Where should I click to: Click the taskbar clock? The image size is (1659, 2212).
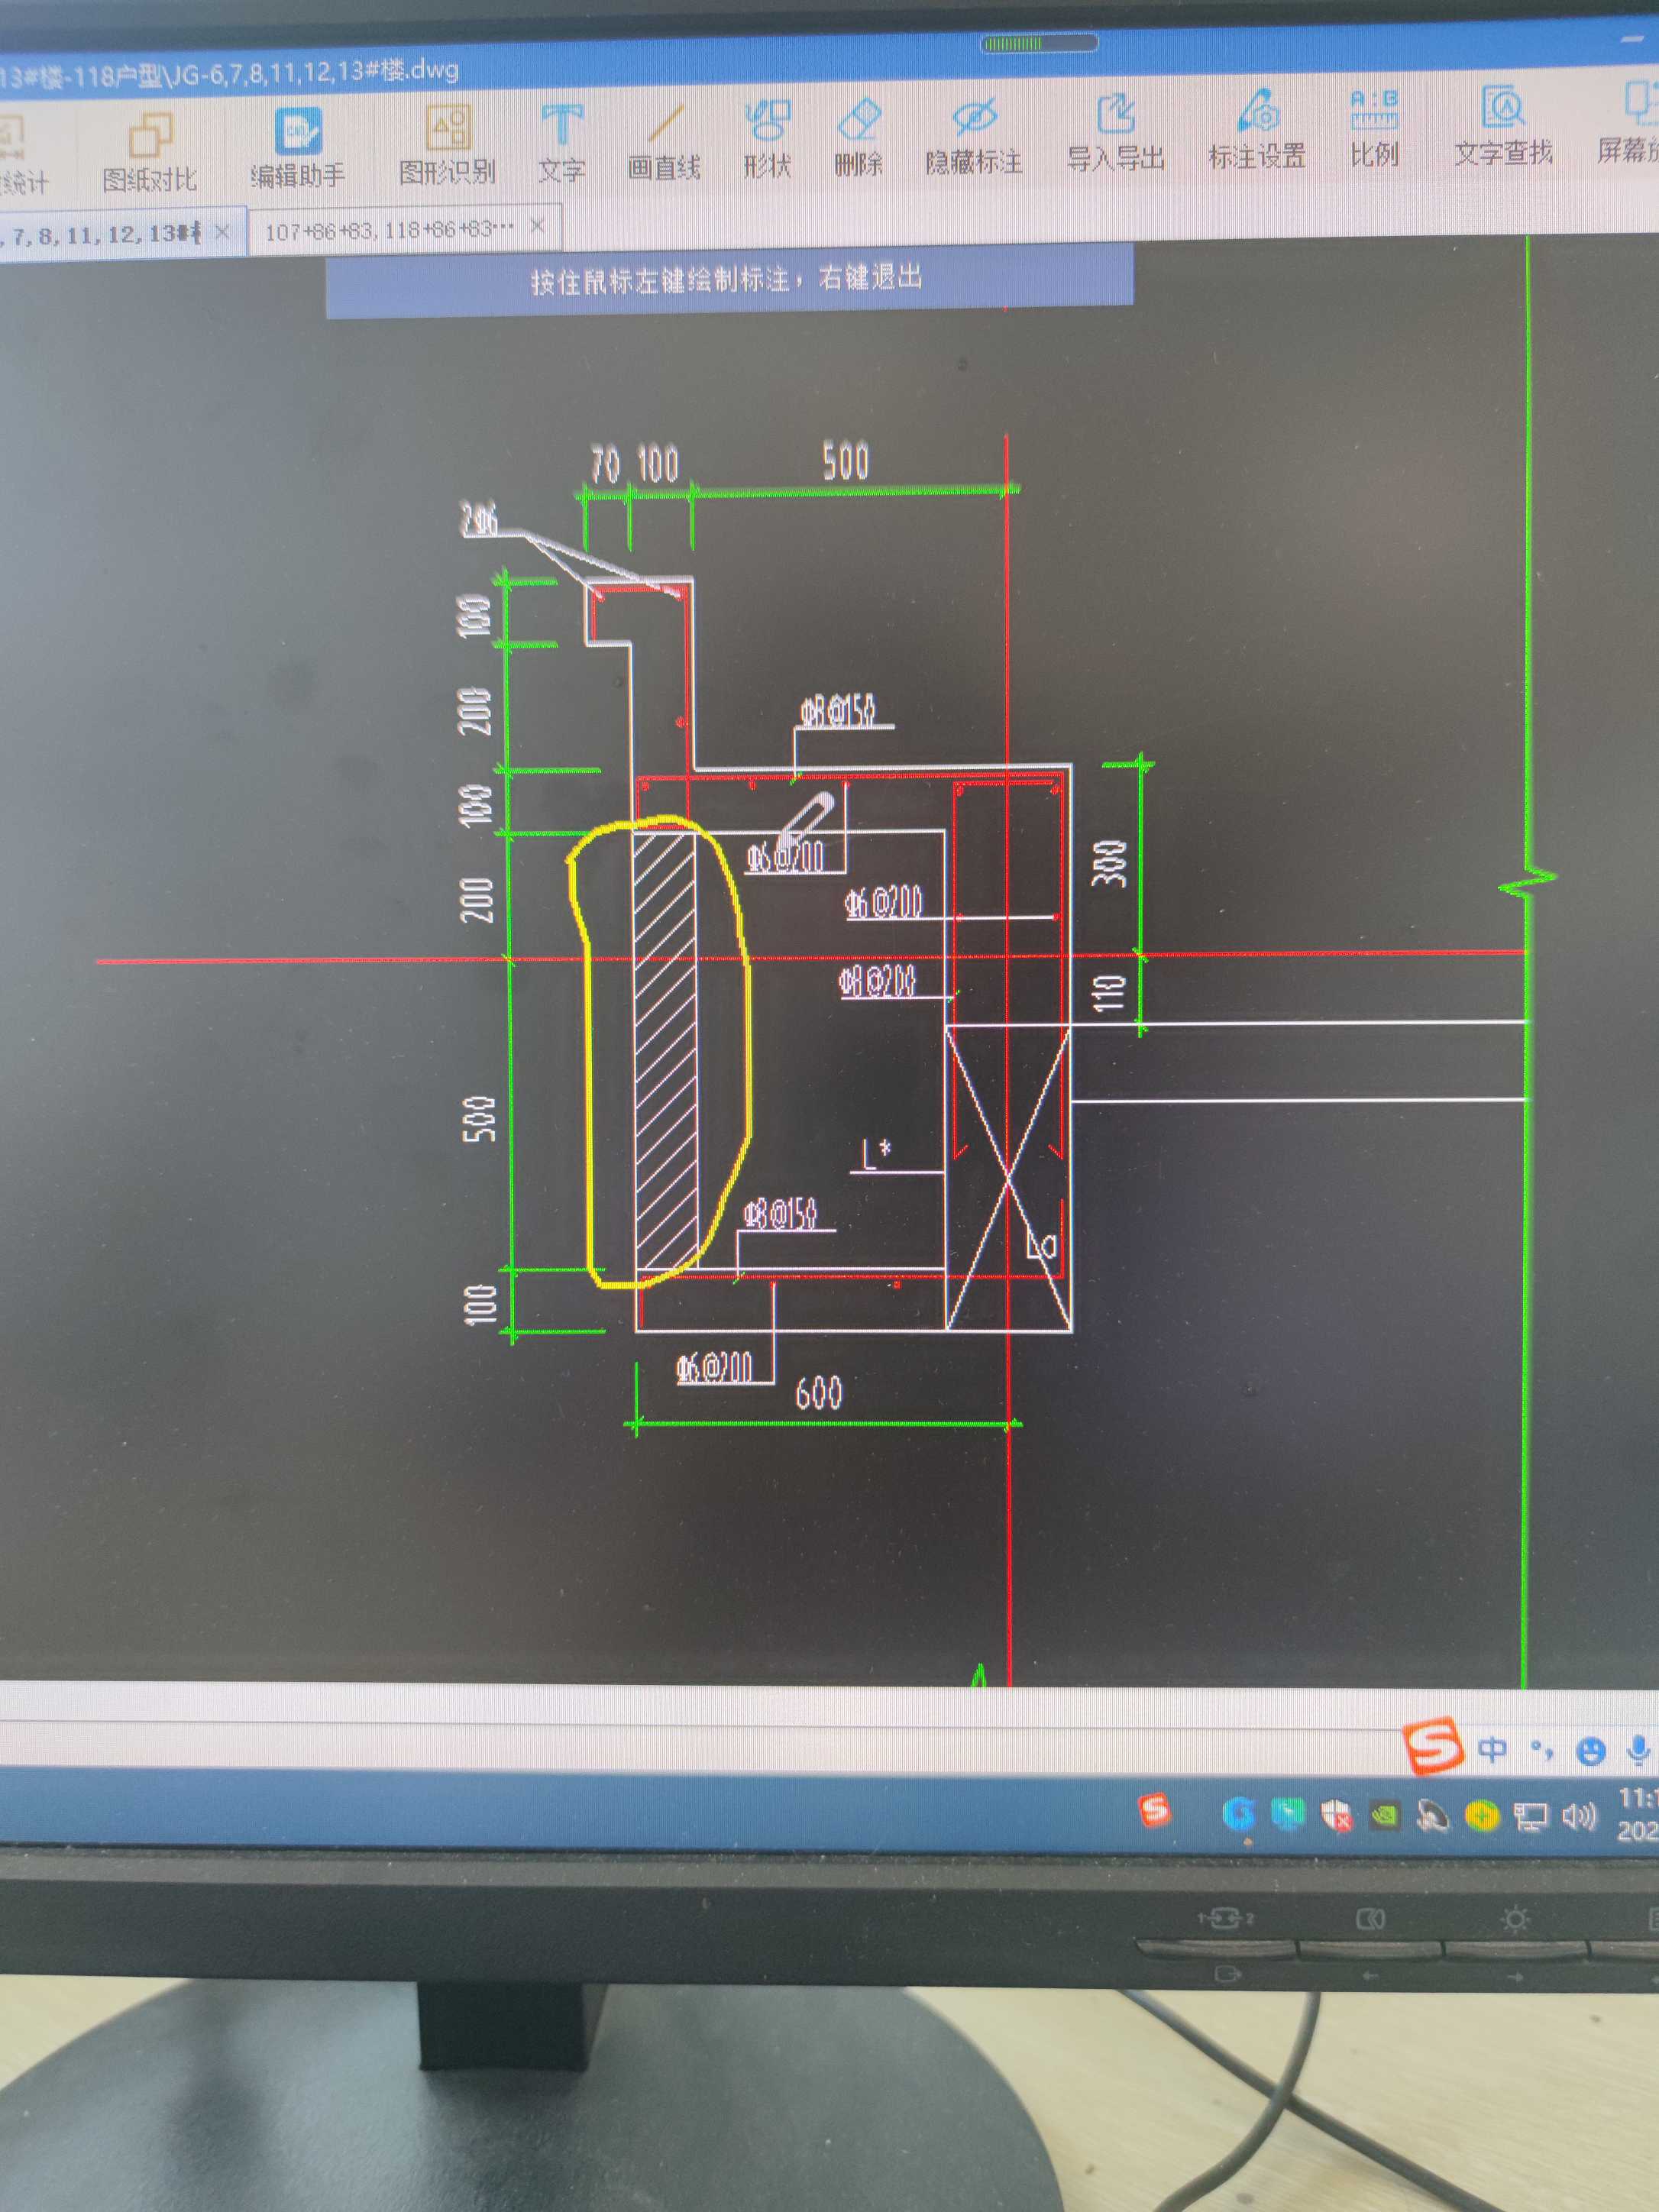1637,1815
